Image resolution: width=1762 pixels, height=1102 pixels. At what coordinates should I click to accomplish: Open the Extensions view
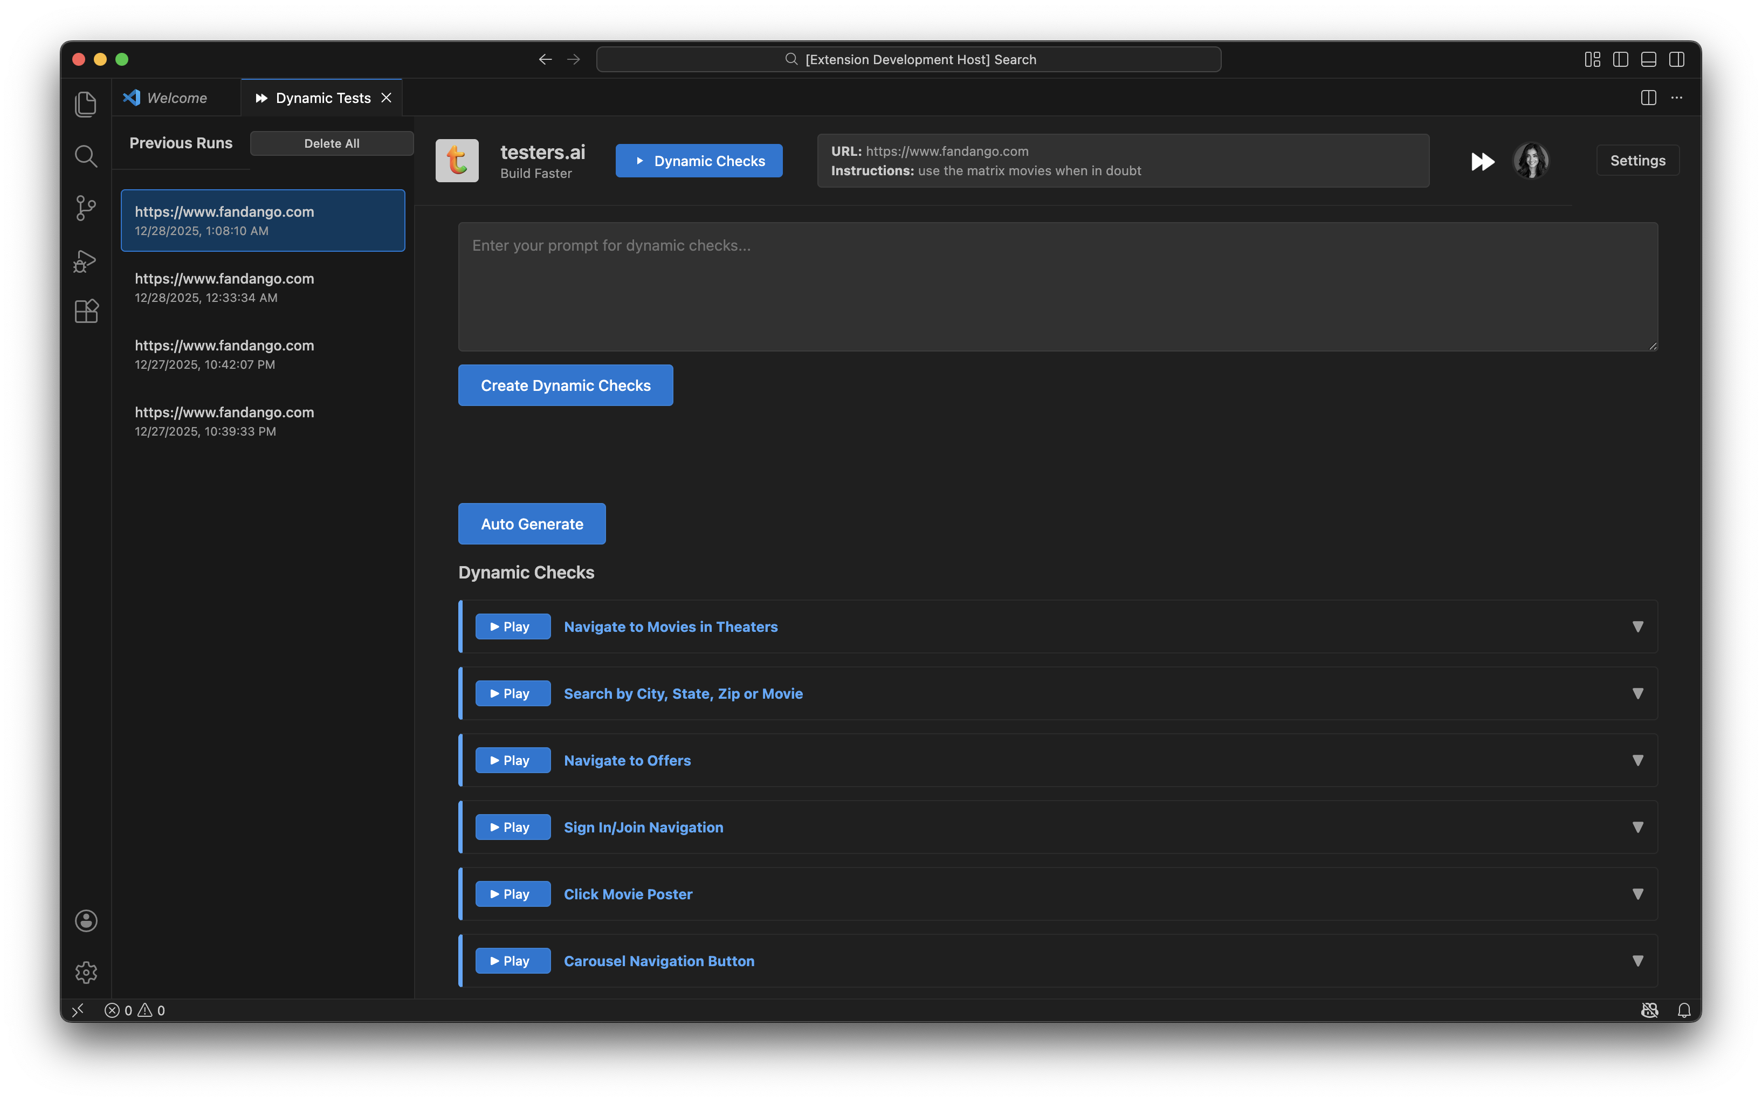click(x=86, y=312)
